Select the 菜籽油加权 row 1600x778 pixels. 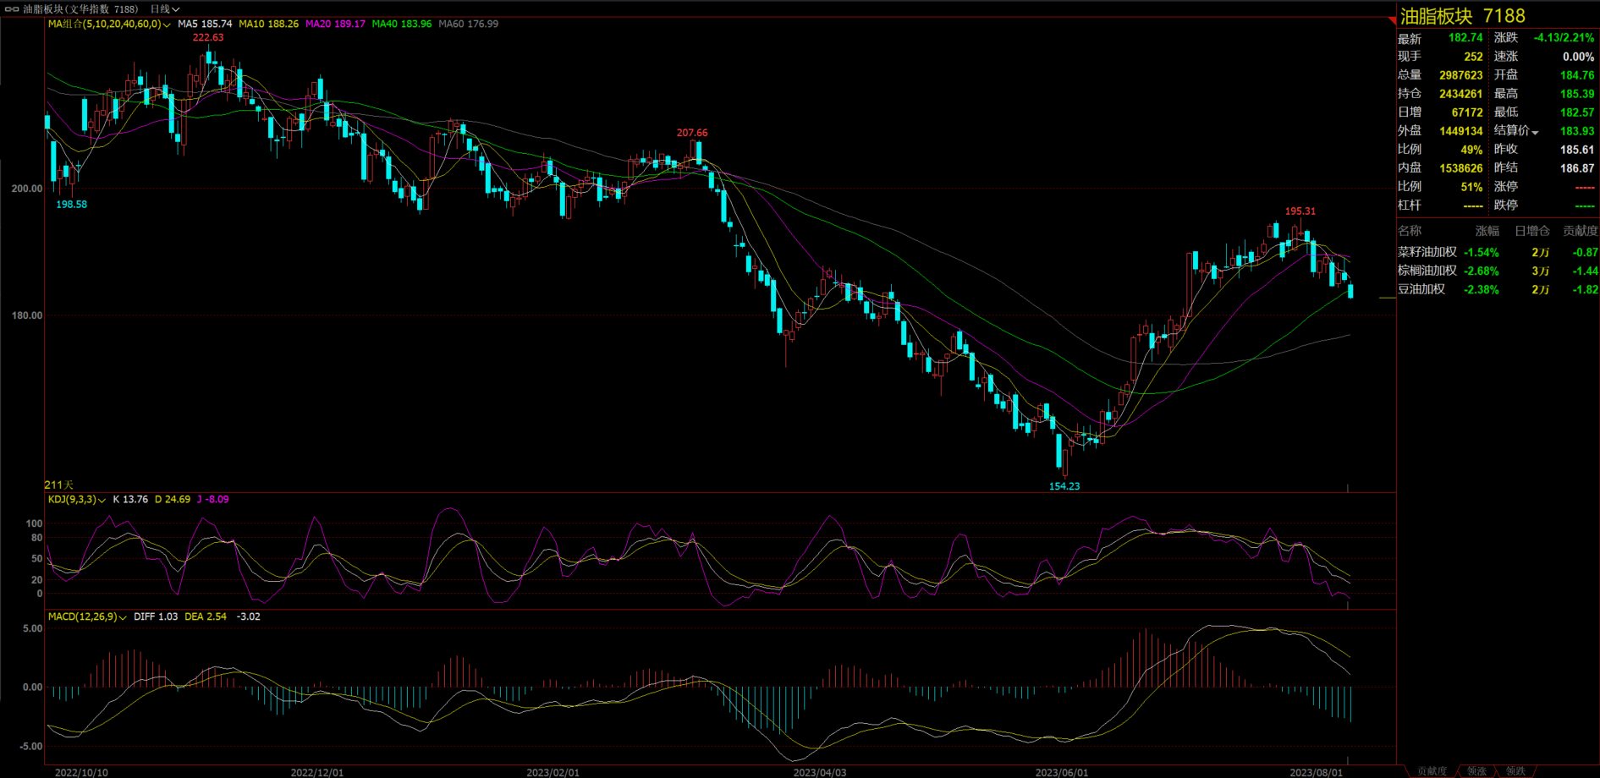pyautogui.click(x=1498, y=252)
